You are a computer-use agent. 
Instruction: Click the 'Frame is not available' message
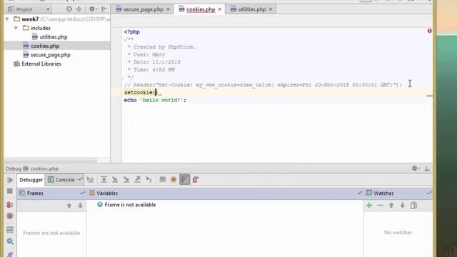(x=130, y=205)
